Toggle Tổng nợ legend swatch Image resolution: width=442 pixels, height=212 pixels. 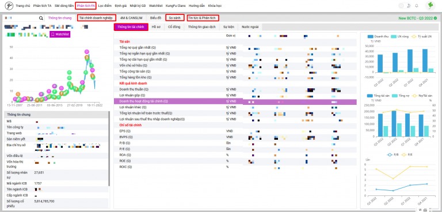click(x=394, y=96)
